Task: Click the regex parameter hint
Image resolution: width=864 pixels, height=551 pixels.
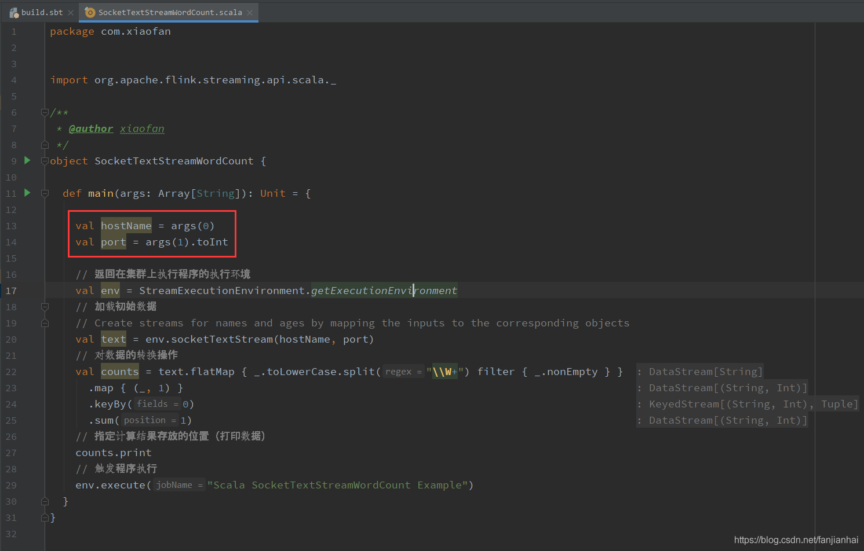Action: (403, 372)
